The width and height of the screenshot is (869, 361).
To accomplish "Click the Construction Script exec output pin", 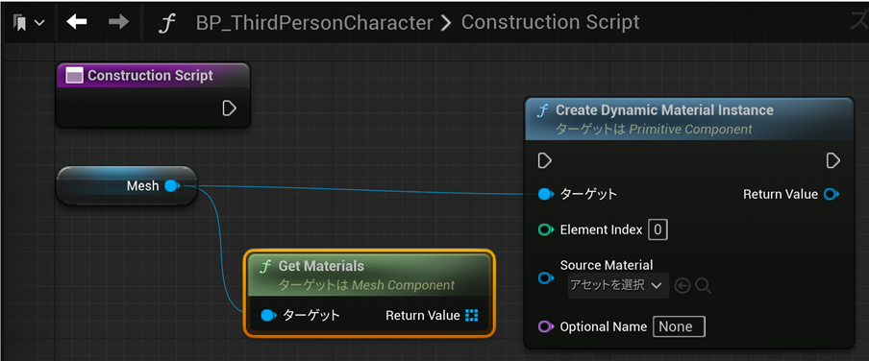I will [229, 108].
